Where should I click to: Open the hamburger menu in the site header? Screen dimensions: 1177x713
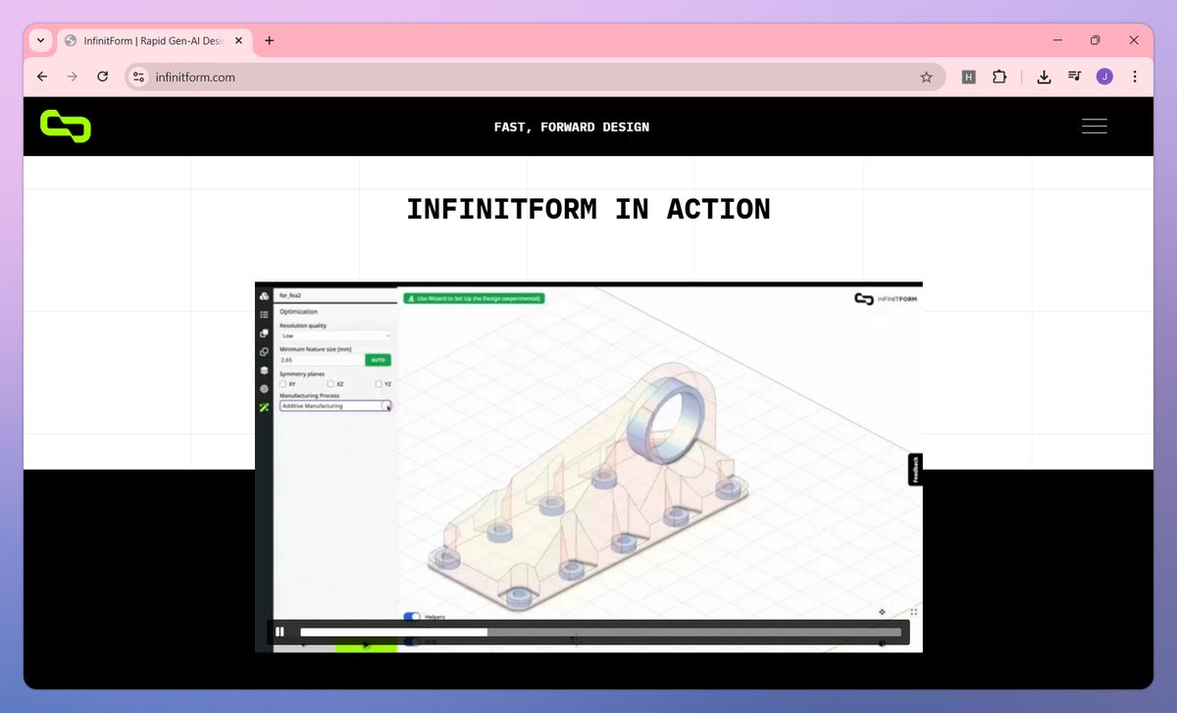1095,127
